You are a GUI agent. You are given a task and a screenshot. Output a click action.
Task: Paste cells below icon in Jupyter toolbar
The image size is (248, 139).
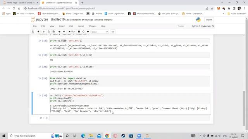click(53, 32)
